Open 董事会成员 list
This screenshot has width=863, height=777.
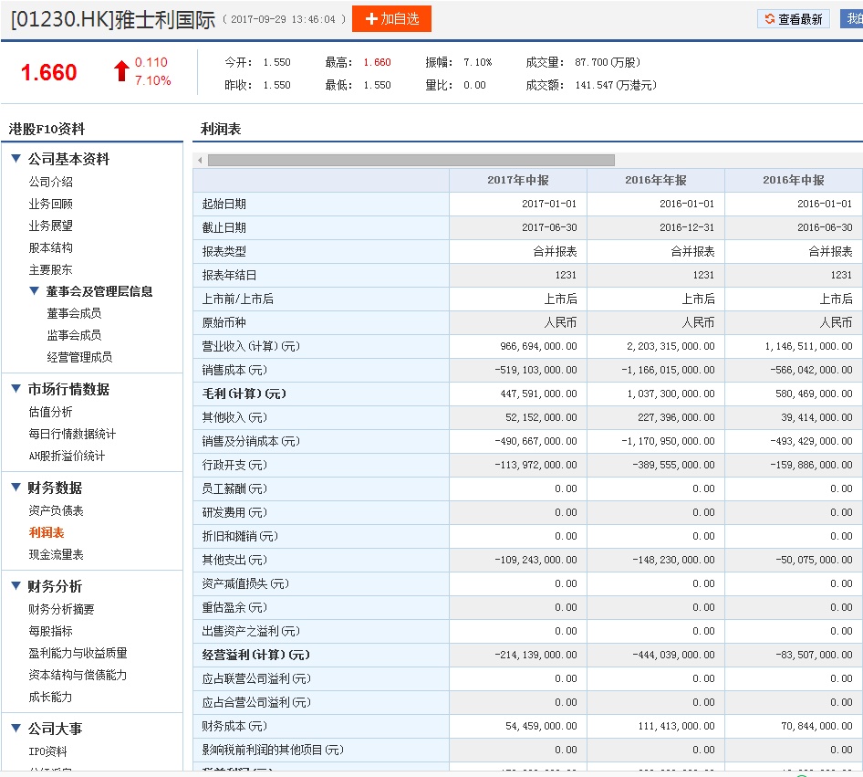74,313
